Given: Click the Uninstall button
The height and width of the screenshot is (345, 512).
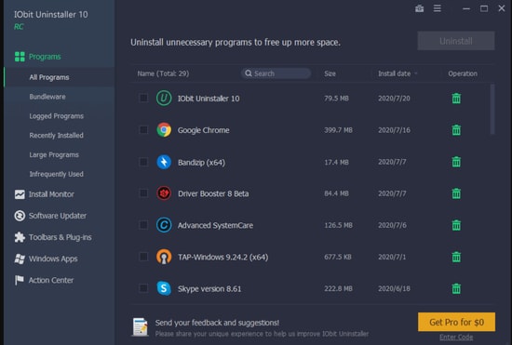Looking at the screenshot, I should click(456, 41).
